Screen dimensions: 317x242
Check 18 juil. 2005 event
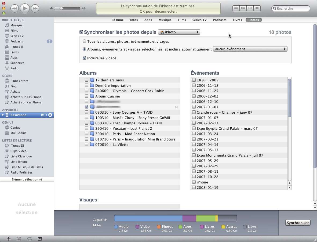(x=194, y=80)
